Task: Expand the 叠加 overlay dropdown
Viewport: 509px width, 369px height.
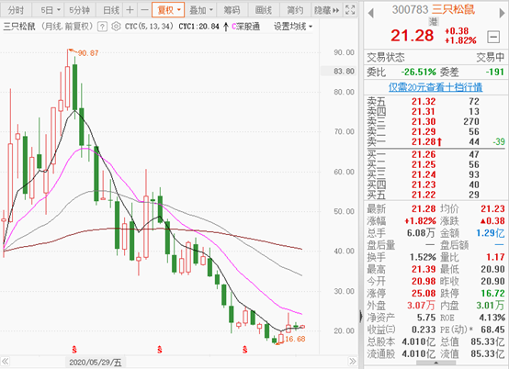Action: (x=201, y=10)
